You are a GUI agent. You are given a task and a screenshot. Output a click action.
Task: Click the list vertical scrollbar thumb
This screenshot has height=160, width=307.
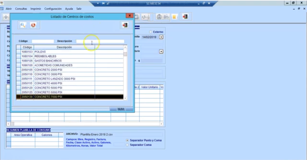[125, 54]
